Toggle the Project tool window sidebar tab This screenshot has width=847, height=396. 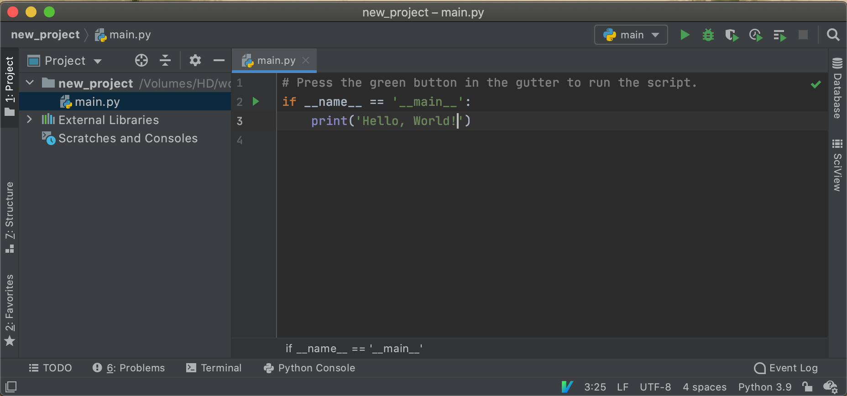pos(10,87)
